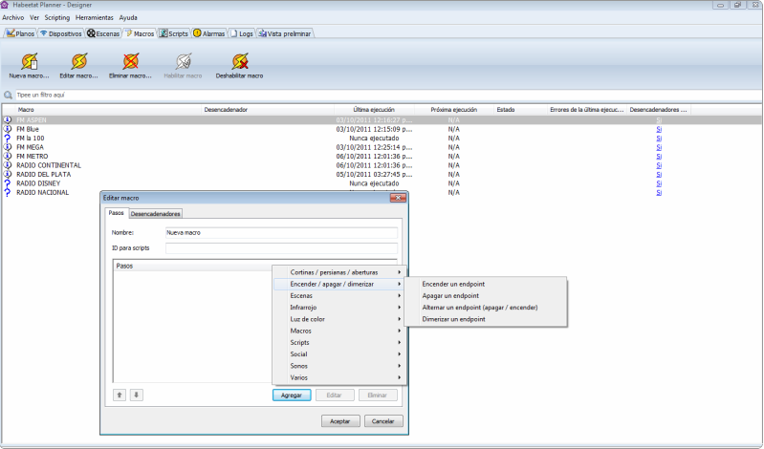
Task: Open the Logs tab
Action: [242, 33]
